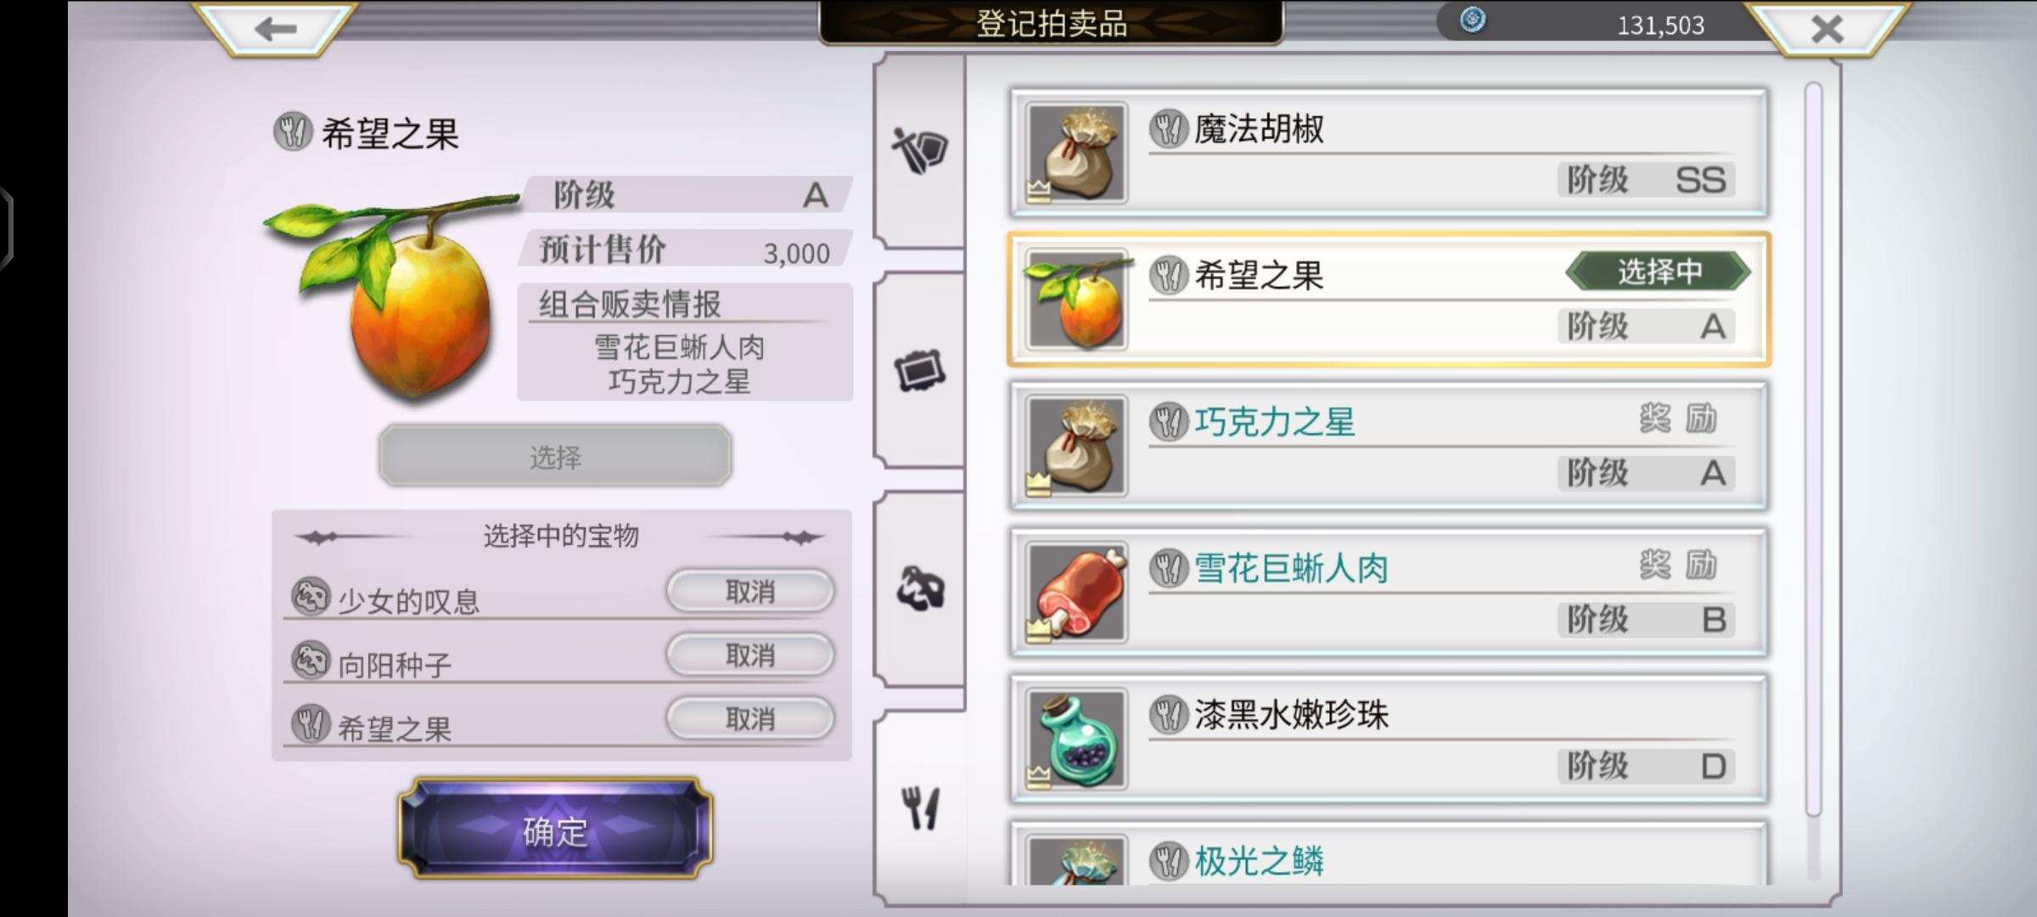Tap the currency coin icon
Viewport: 2037px width, 917px height.
pyautogui.click(x=1473, y=19)
